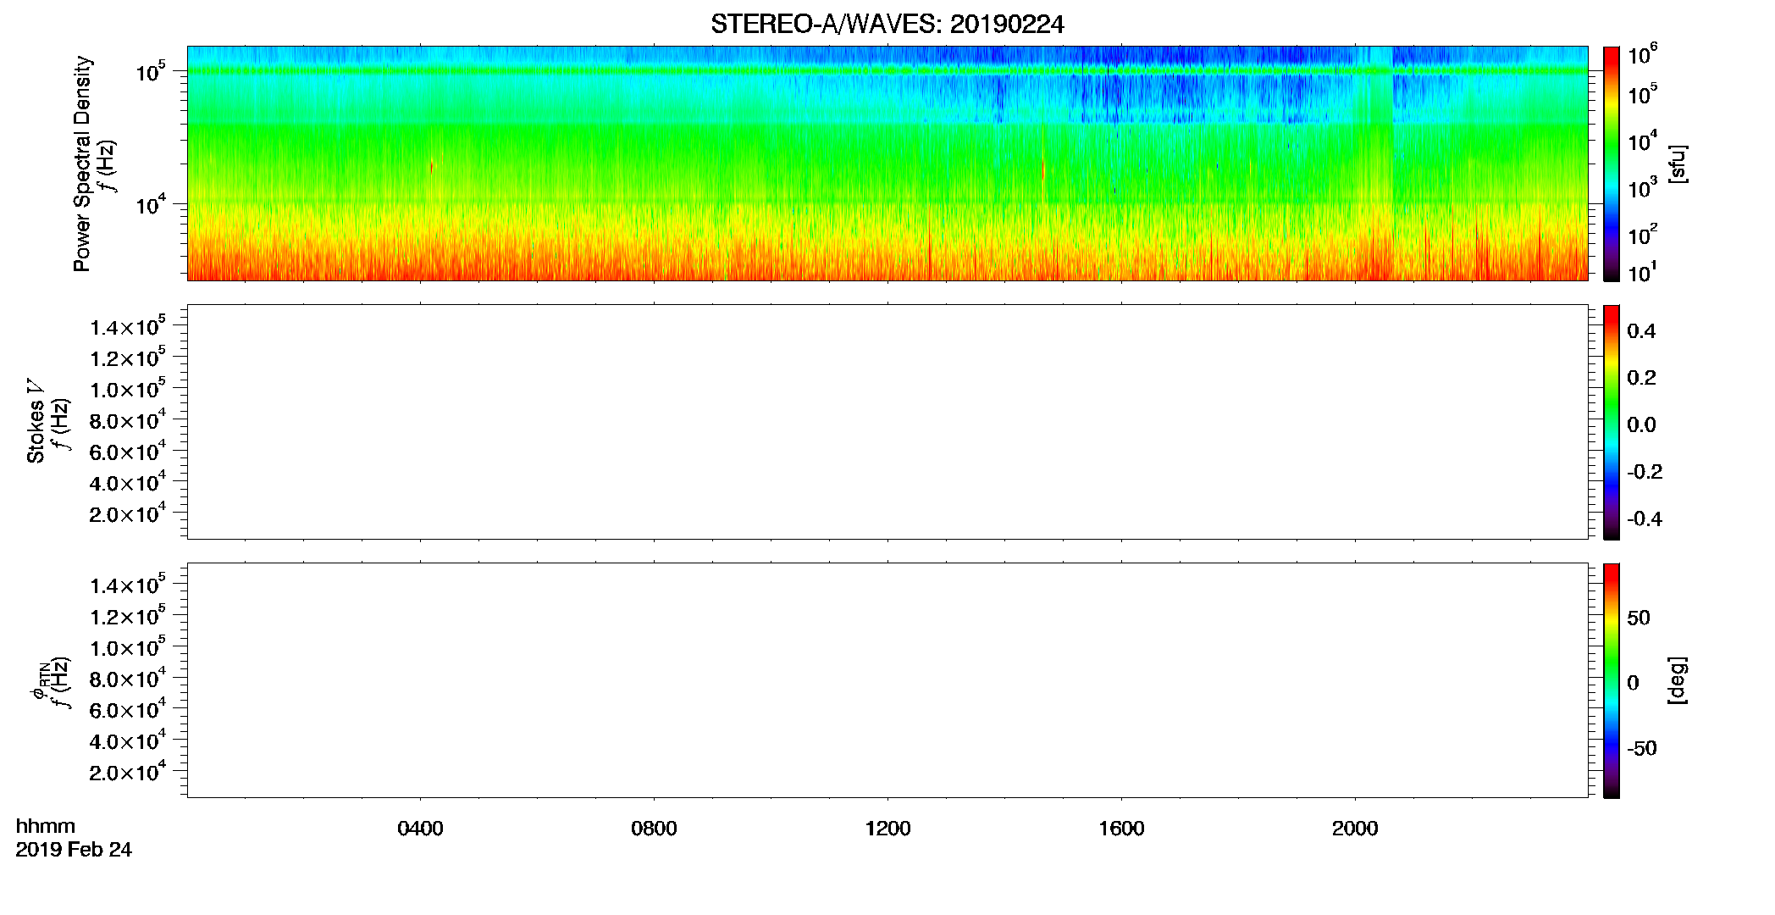Click the 0400 time tick label
The image size is (1775, 915).
point(420,829)
